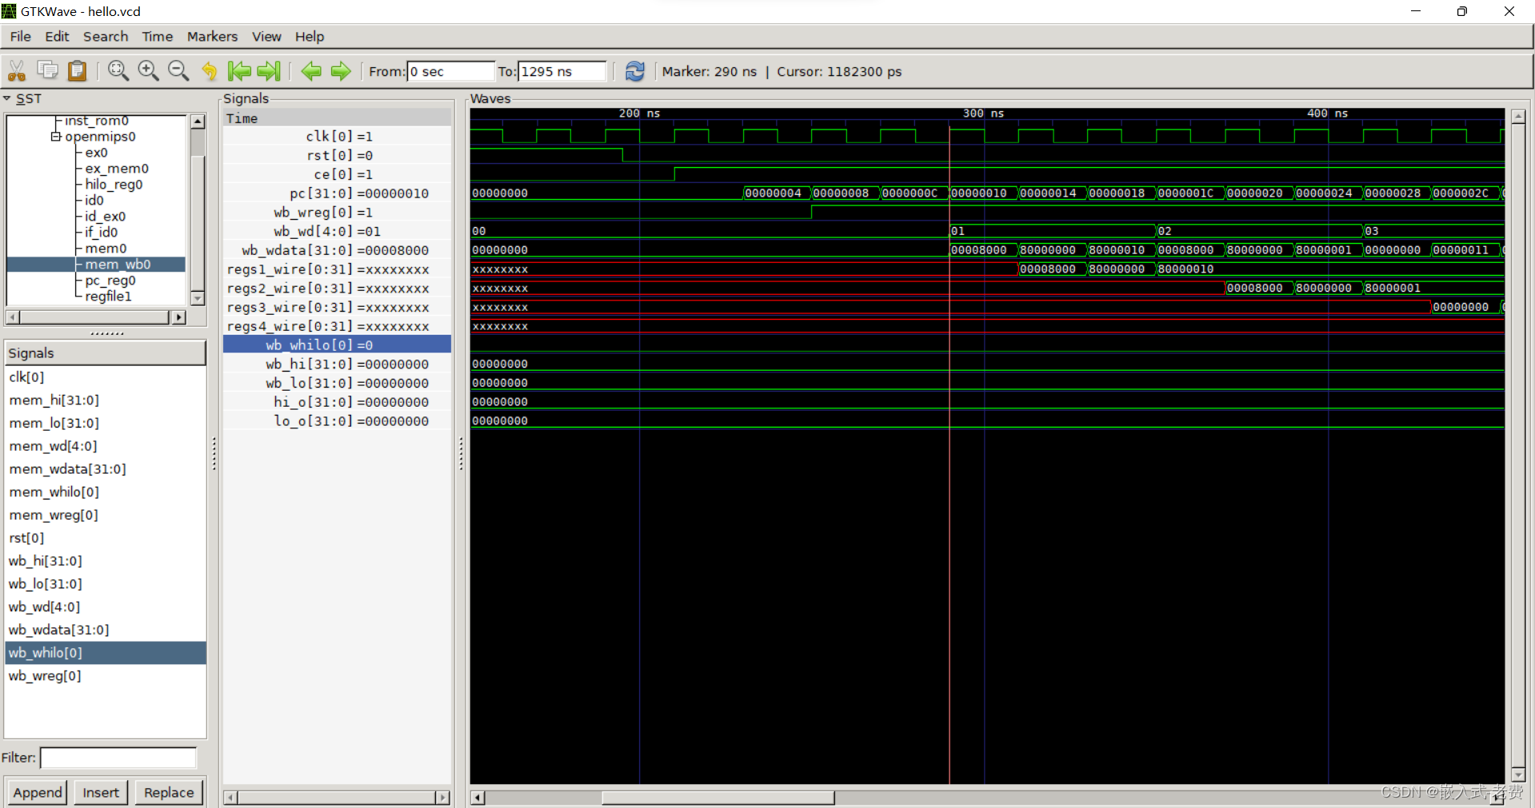
Task: Click the Replace button
Action: 169,792
